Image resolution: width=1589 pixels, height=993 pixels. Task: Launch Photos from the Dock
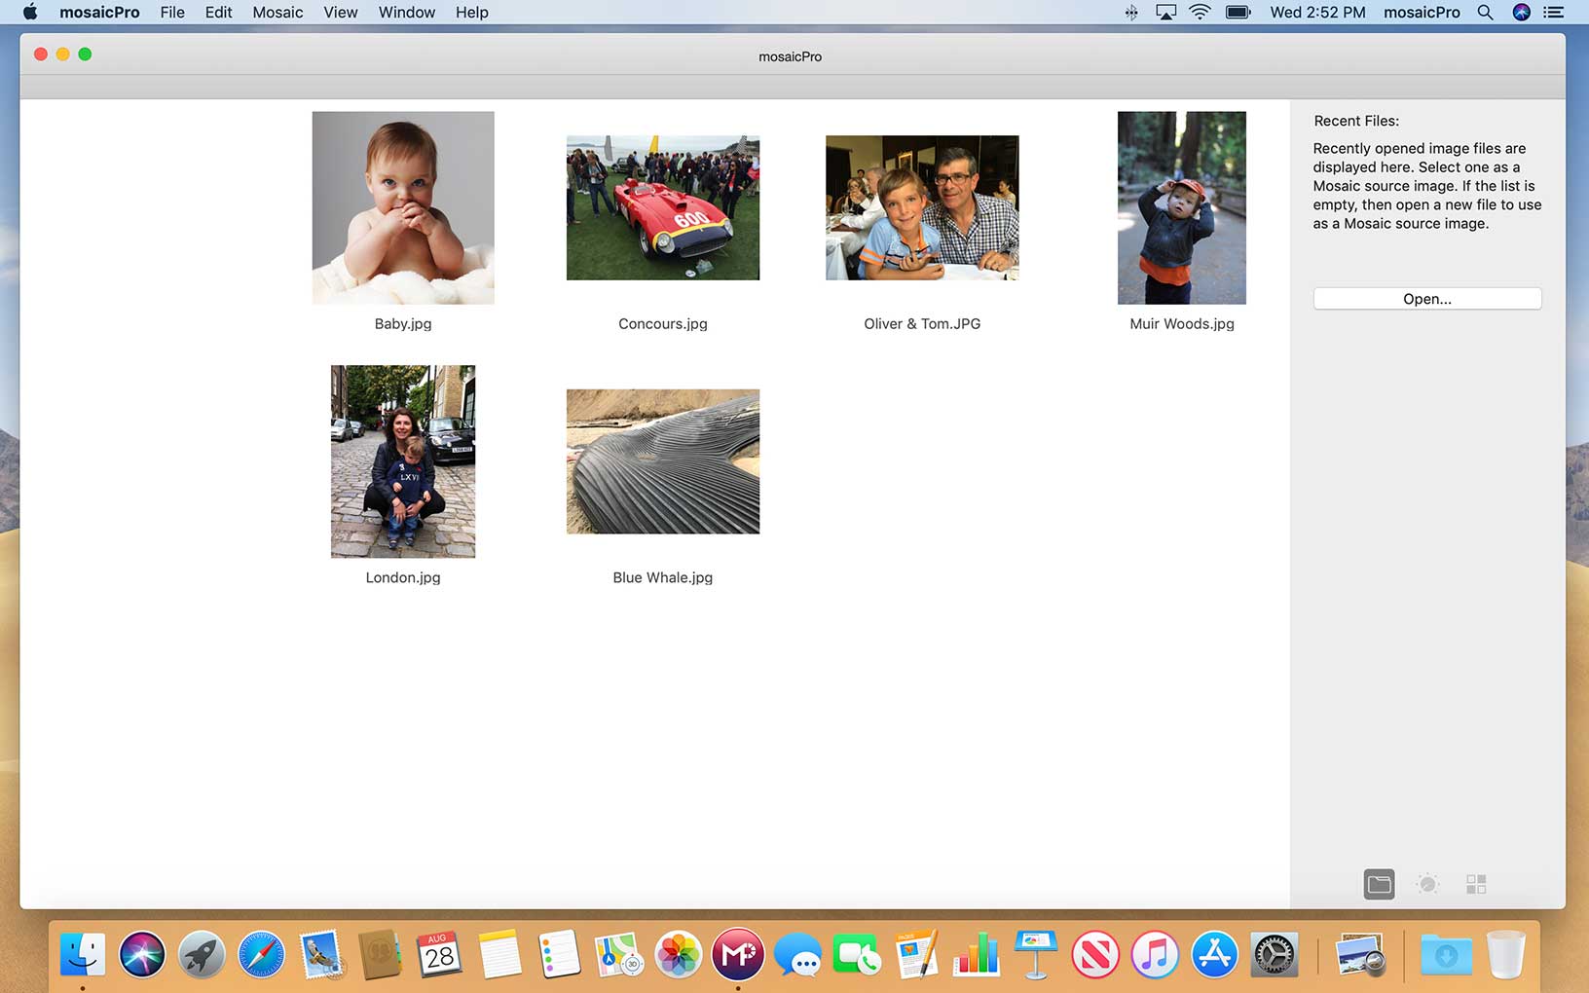678,955
